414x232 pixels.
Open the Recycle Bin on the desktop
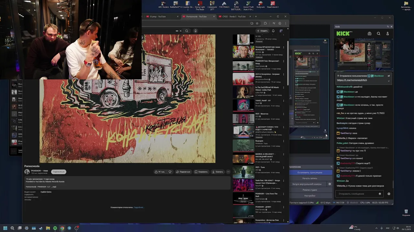click(406, 213)
